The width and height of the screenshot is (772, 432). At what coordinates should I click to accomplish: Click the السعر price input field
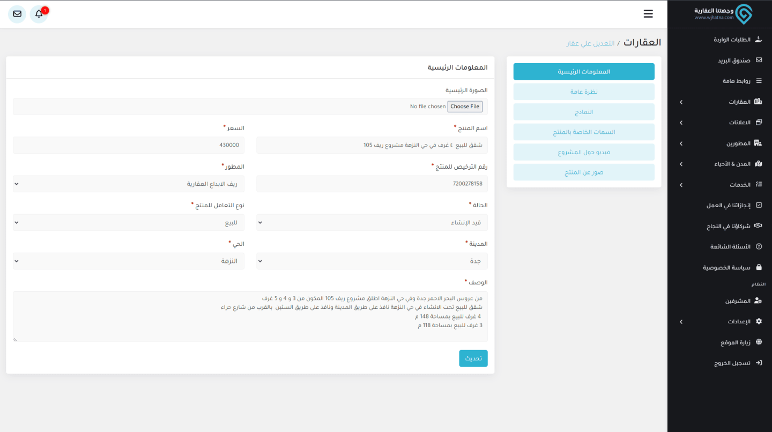(x=129, y=145)
